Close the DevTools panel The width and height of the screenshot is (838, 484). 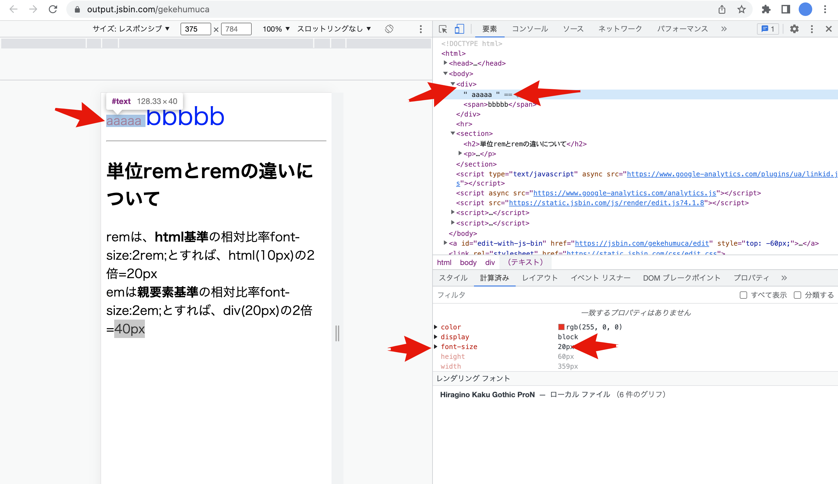tap(829, 29)
